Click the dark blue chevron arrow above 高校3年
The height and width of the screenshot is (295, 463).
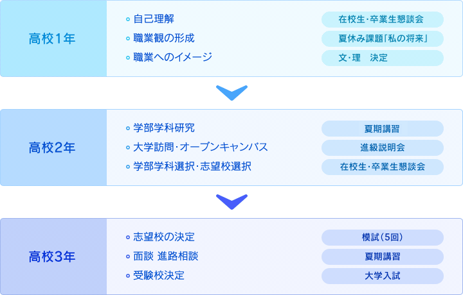click(x=232, y=202)
